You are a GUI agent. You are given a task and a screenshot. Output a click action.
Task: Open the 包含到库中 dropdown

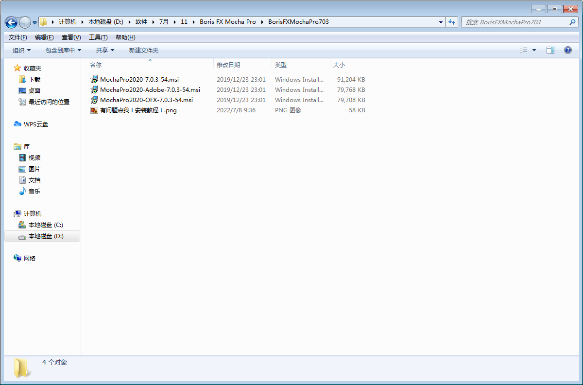[x=63, y=50]
